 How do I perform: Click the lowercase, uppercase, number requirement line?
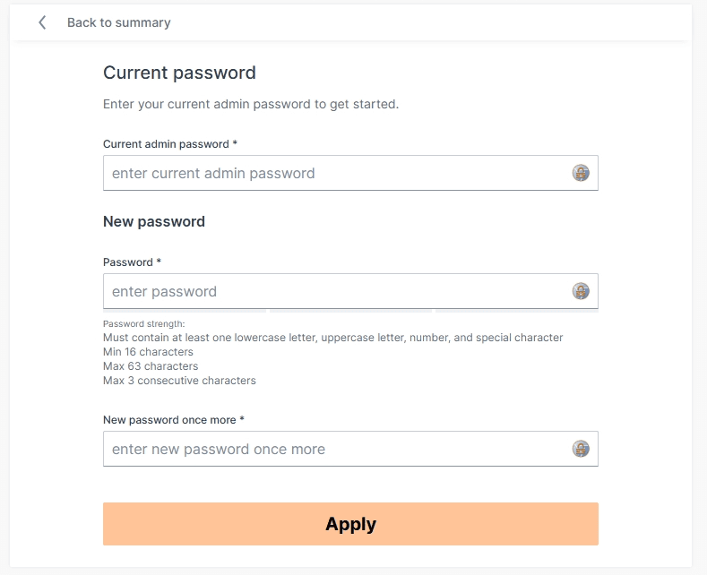[x=332, y=338]
